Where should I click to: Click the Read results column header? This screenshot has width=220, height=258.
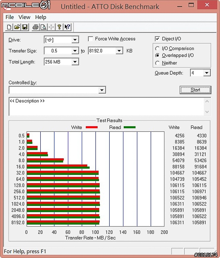(196, 127)
